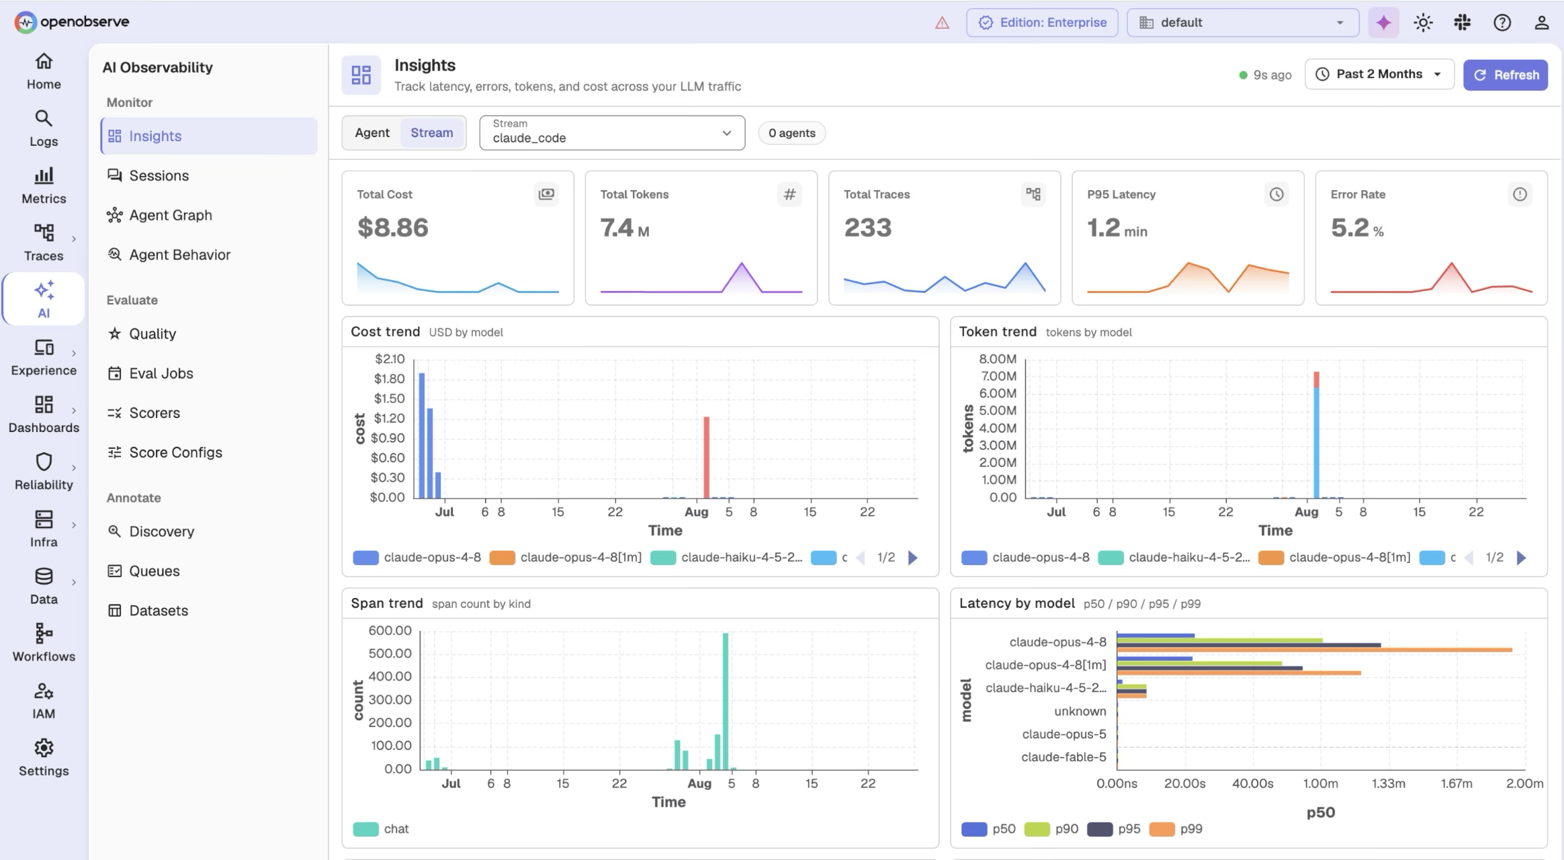The width and height of the screenshot is (1564, 860).
Task: Click the Total Traces card icon
Action: [x=1033, y=194]
